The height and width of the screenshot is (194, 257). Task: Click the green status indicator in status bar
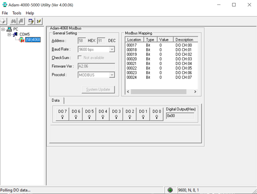tap(170, 190)
